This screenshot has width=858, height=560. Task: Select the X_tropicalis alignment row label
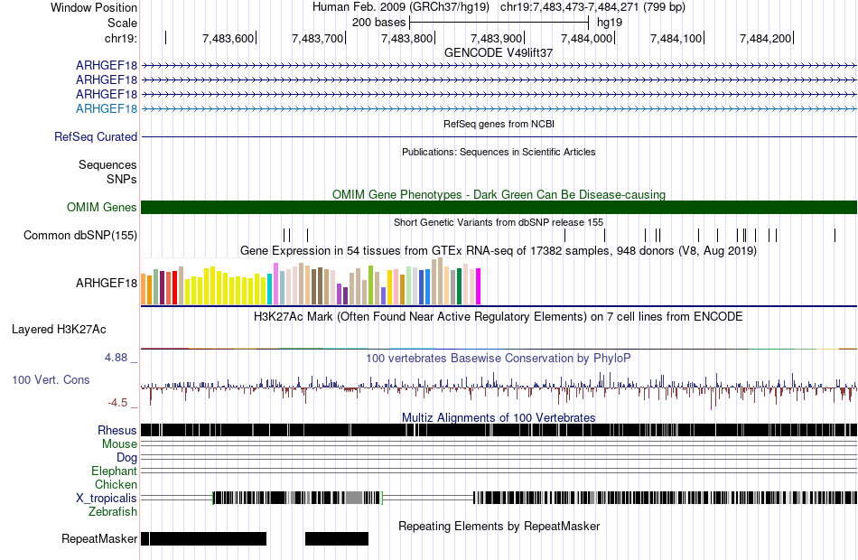click(107, 499)
